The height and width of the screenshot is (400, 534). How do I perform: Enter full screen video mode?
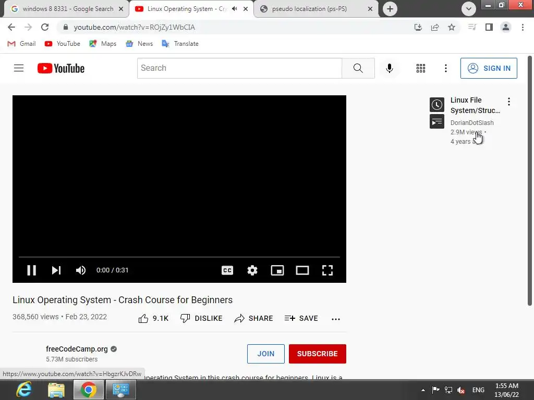327,270
